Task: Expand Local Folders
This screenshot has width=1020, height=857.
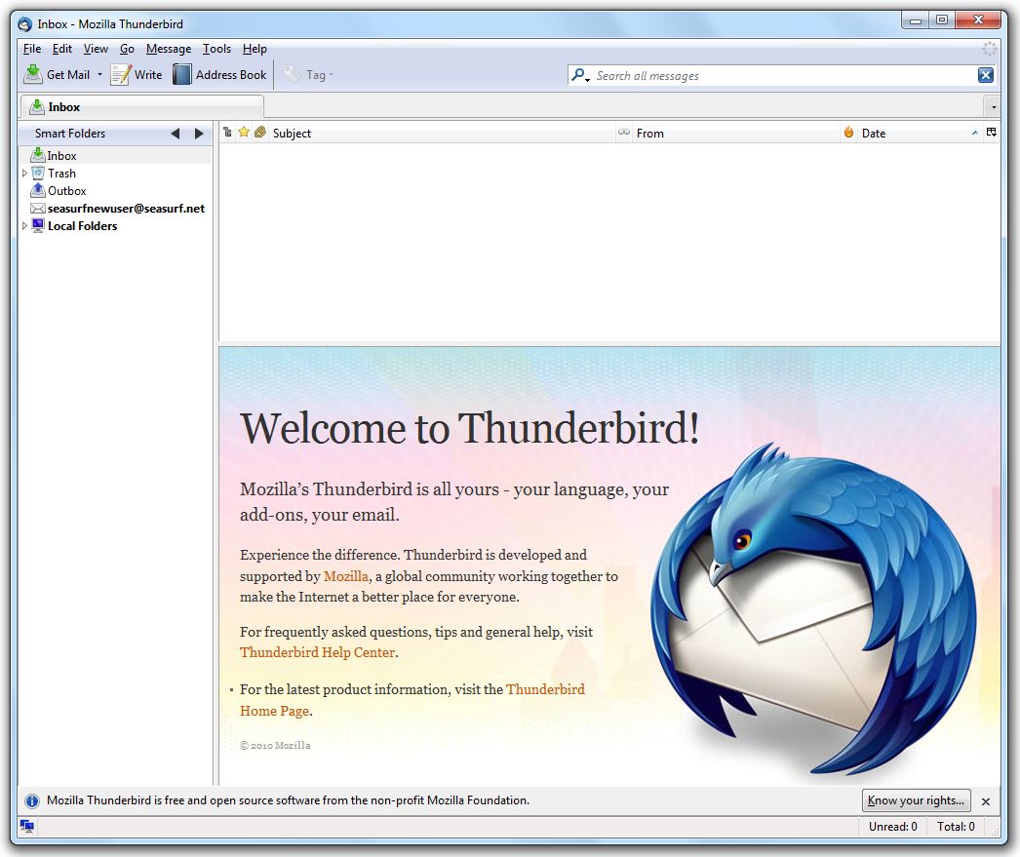Action: point(24,226)
